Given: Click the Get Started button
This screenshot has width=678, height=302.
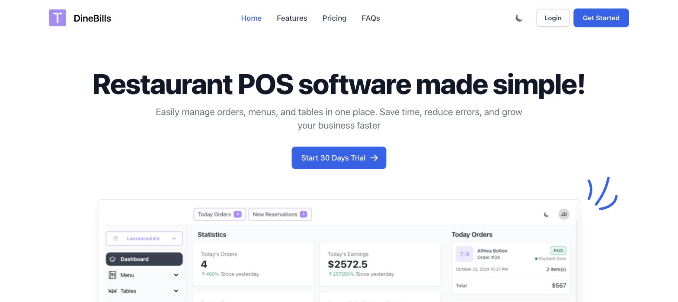Looking at the screenshot, I should coord(601,18).
